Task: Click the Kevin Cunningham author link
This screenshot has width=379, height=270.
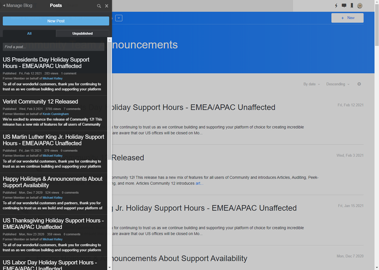Action: pos(55,114)
